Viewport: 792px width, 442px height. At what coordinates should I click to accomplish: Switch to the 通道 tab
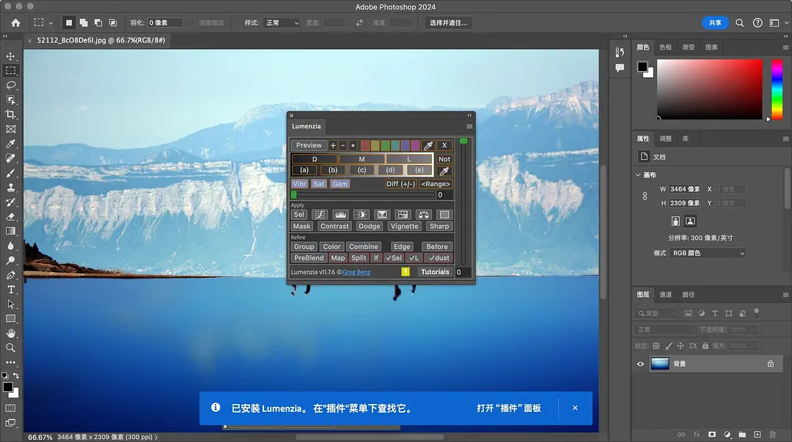(x=666, y=294)
